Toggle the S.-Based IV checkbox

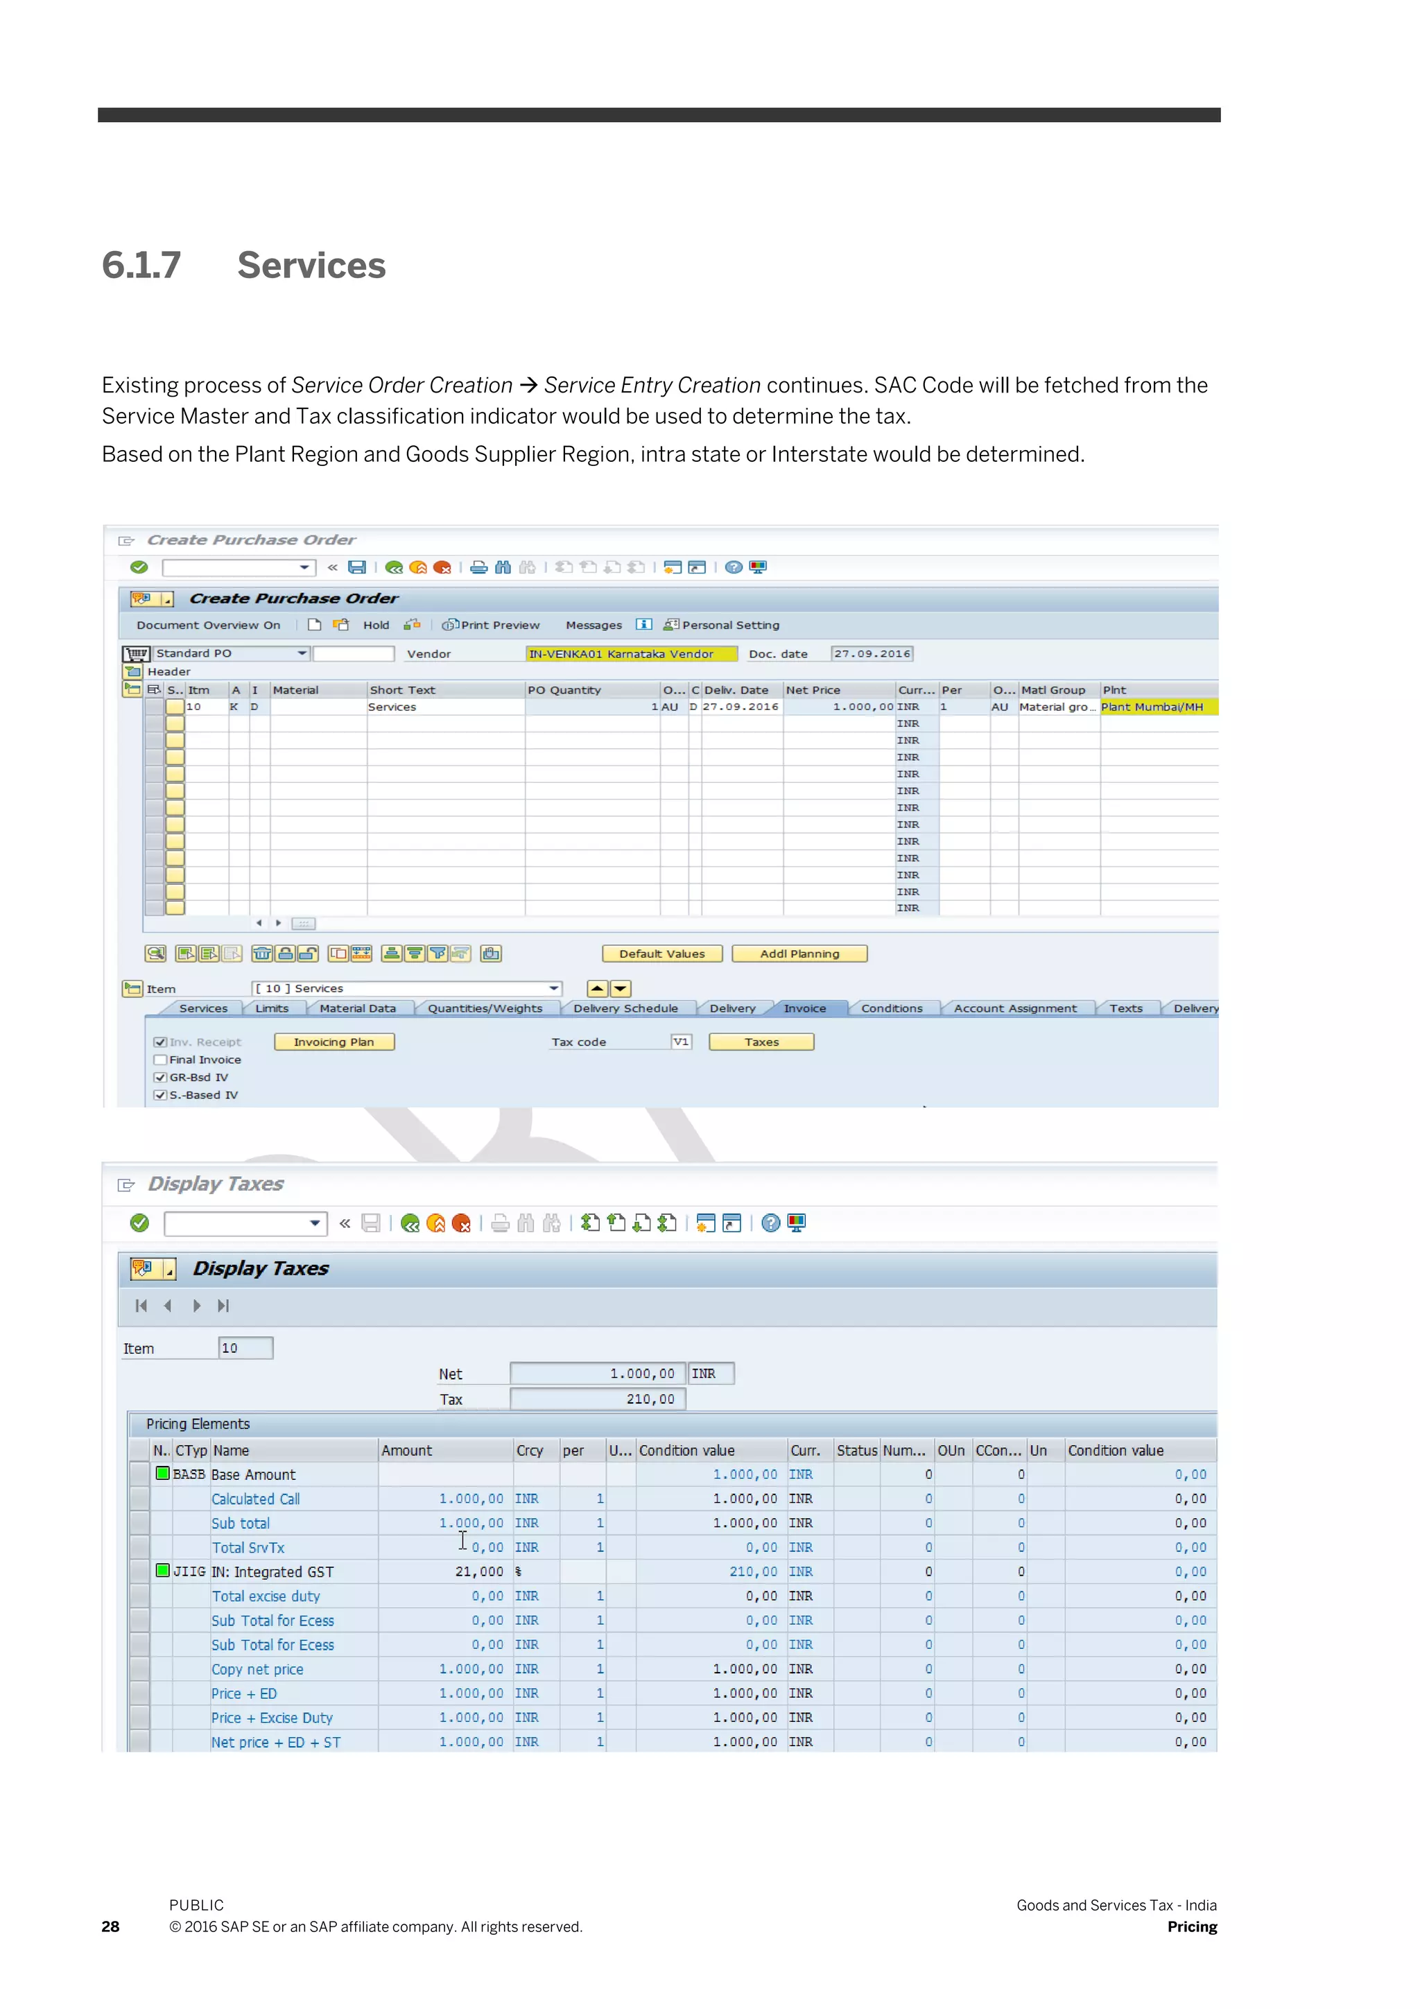coord(160,1094)
